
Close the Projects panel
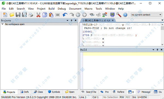(76, 20)
